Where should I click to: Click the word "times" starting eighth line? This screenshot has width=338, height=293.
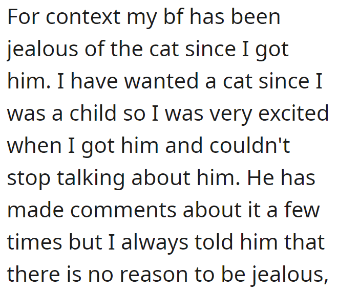click(35, 242)
